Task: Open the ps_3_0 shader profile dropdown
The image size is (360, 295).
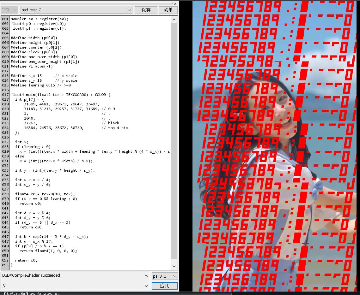Action: (165, 276)
